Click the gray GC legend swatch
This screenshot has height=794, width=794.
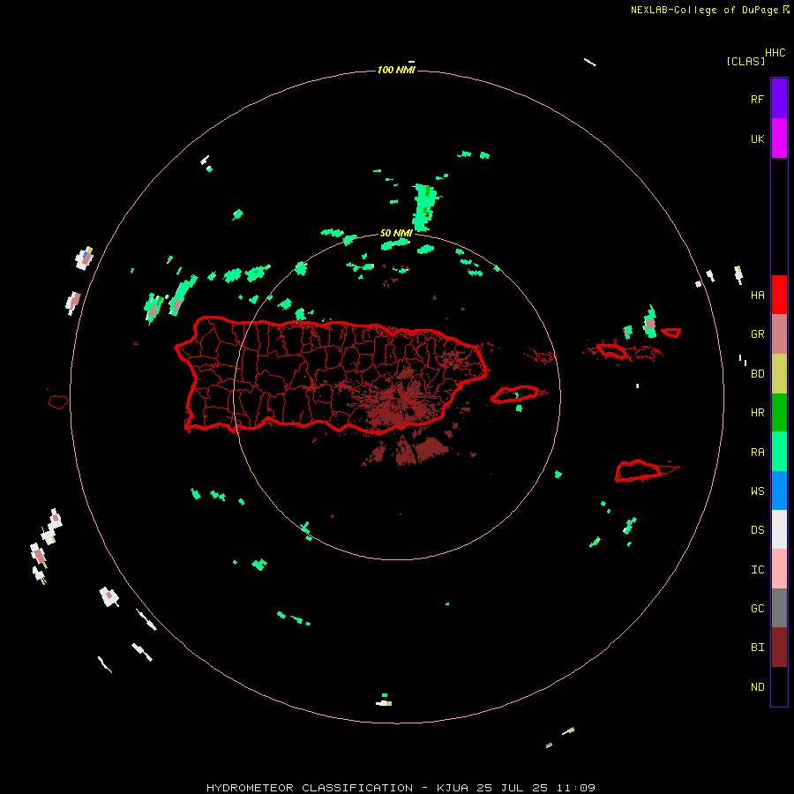(x=779, y=608)
